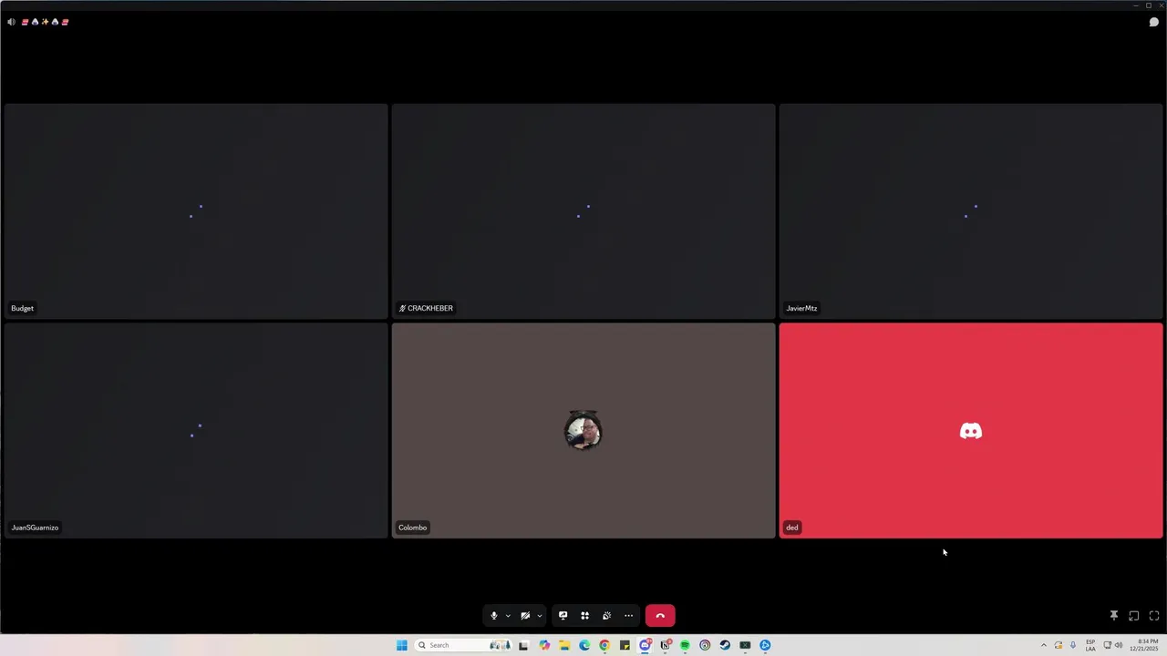The width and height of the screenshot is (1167, 656).
Task: Mute the microphone in call controls
Action: tap(494, 616)
